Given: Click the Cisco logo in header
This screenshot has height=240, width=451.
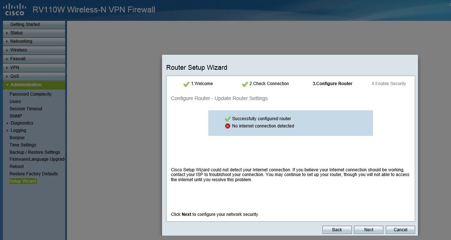Looking at the screenshot, I should point(15,9).
